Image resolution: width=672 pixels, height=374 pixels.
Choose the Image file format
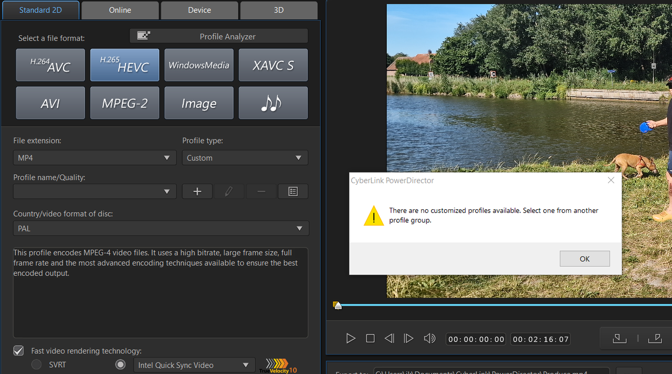tap(199, 103)
